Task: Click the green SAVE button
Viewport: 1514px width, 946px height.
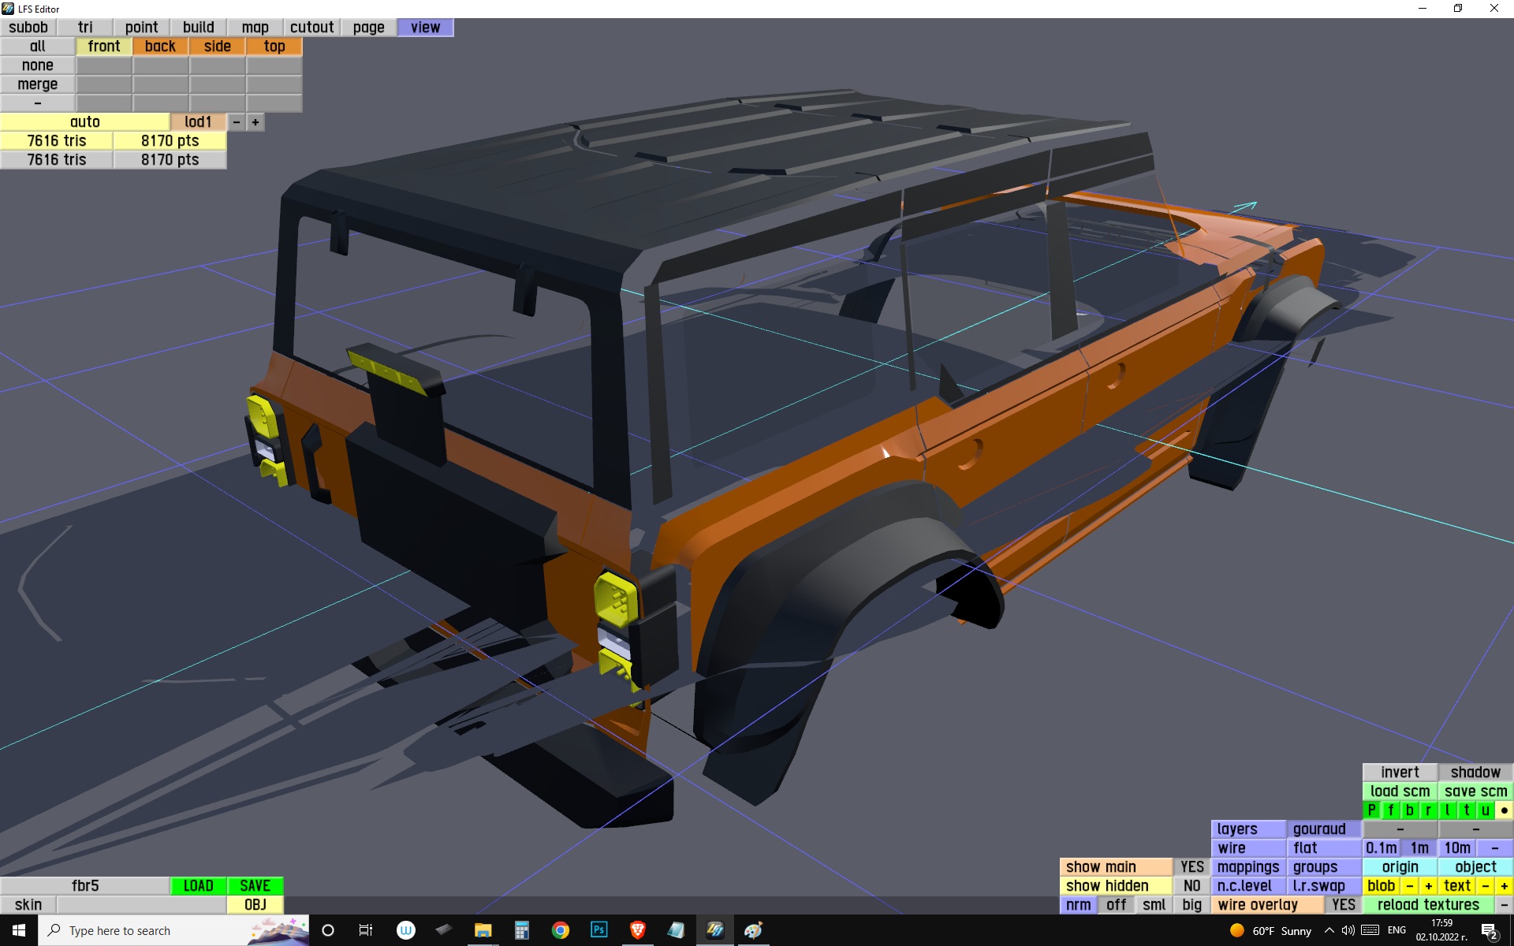Action: 255,885
